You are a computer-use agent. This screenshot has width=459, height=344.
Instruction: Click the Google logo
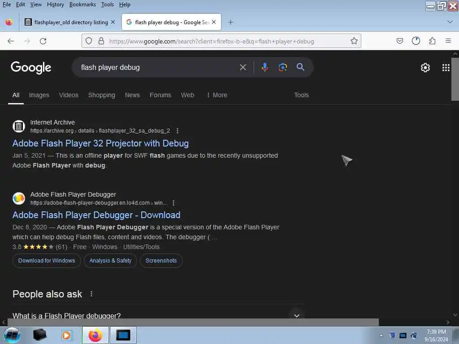point(31,68)
